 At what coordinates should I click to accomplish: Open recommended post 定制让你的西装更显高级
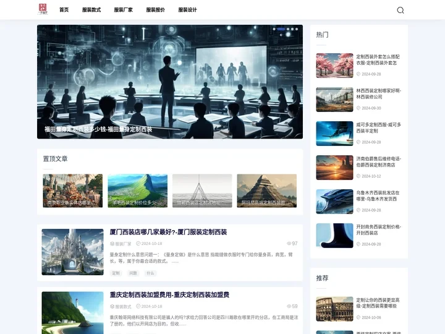pos(378,303)
